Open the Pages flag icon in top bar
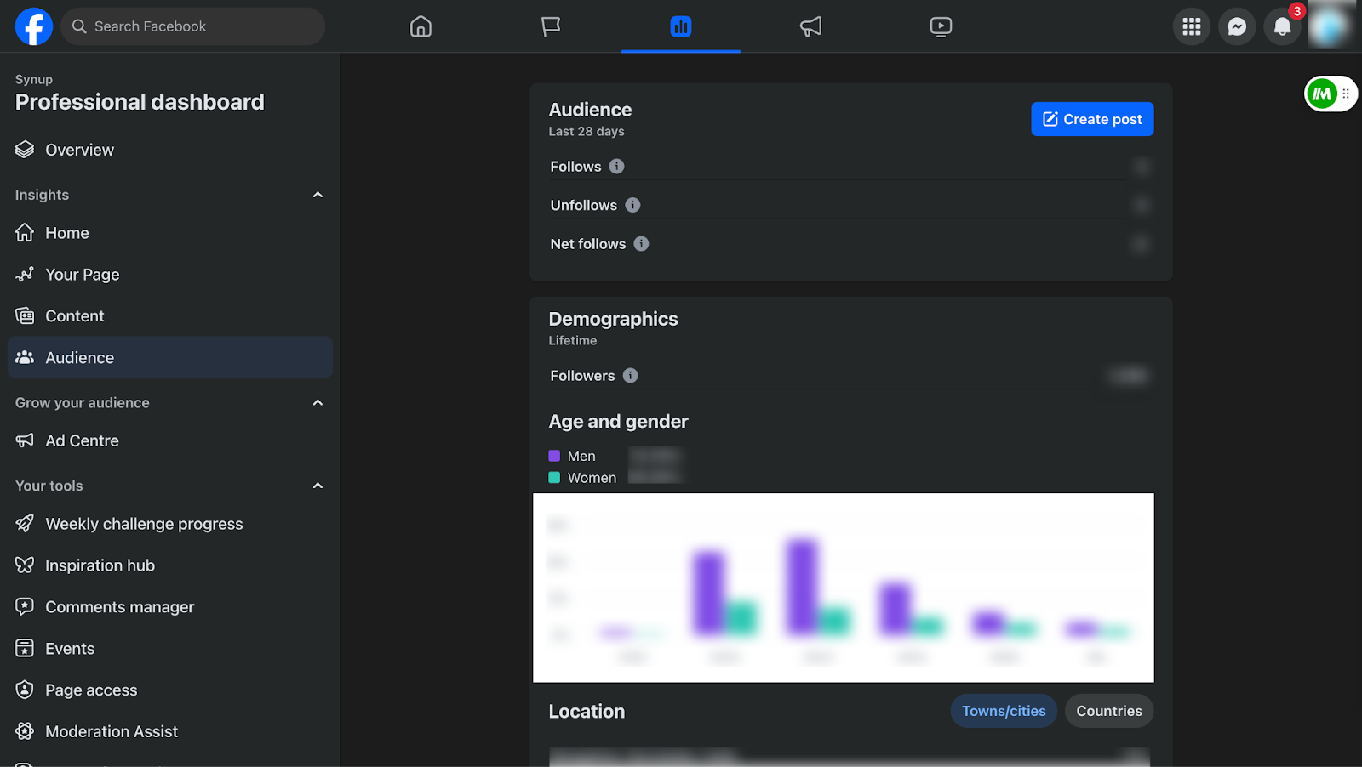 551,26
